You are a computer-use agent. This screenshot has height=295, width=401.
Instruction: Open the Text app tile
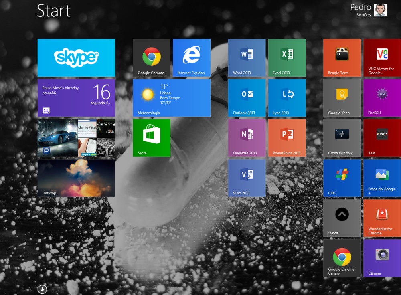pos(382,138)
